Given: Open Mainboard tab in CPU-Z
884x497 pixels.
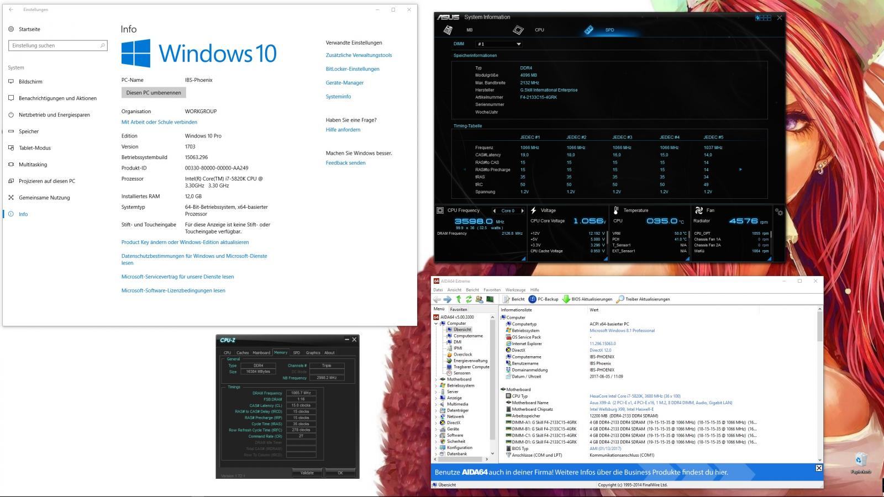Looking at the screenshot, I should click(261, 352).
